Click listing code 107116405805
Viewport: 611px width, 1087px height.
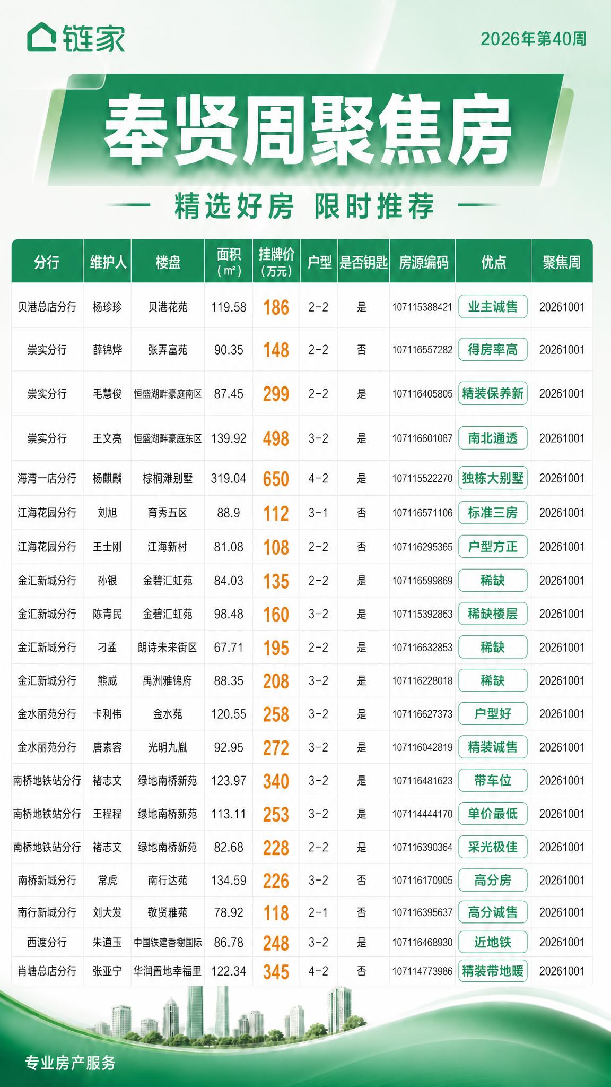click(x=422, y=394)
